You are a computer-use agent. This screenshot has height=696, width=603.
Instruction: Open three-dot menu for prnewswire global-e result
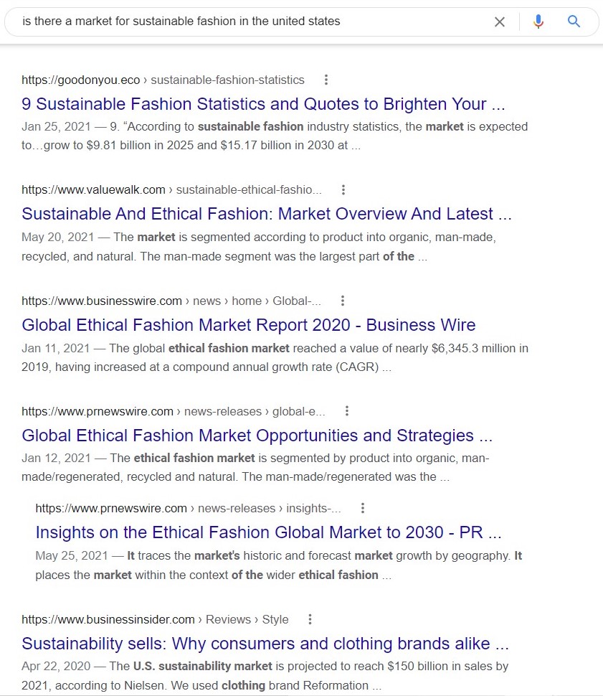[347, 411]
